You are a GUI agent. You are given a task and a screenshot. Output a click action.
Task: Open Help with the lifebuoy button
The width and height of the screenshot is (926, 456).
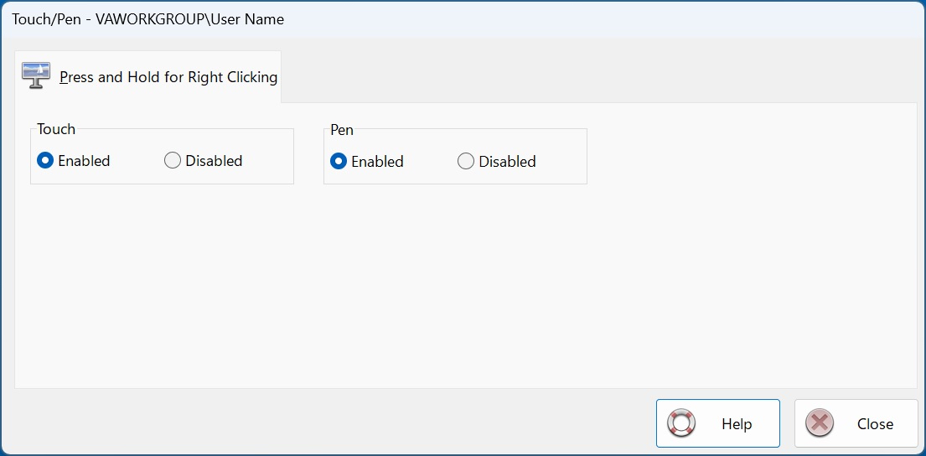(x=717, y=423)
